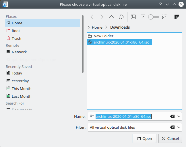The image size is (186, 147).
Task: Click the Places panel scrollbar
Action: [83, 44]
